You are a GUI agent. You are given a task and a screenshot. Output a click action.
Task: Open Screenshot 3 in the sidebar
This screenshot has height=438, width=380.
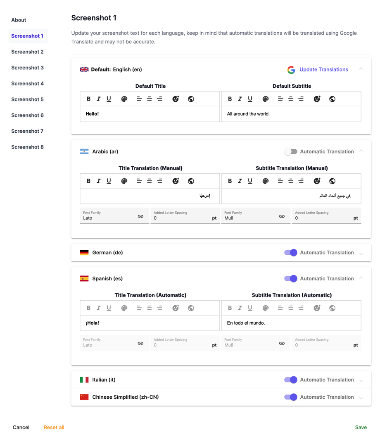(x=27, y=68)
